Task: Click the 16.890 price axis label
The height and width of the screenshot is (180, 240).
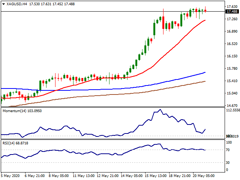Action: coord(232,31)
